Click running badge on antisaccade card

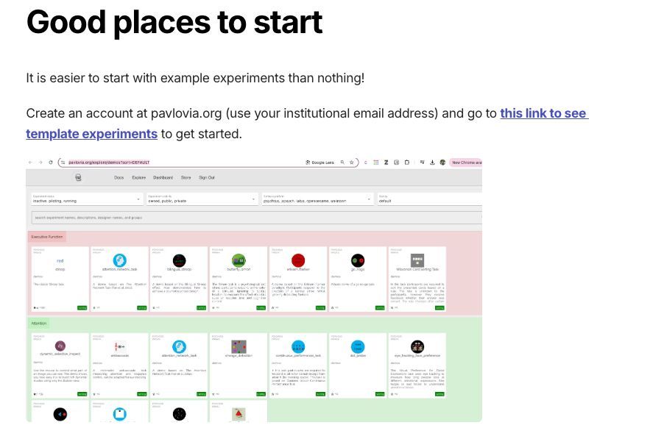coord(142,393)
